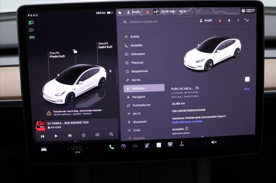Open Profil in the settings panel header
The image size is (276, 183).
[206, 20]
